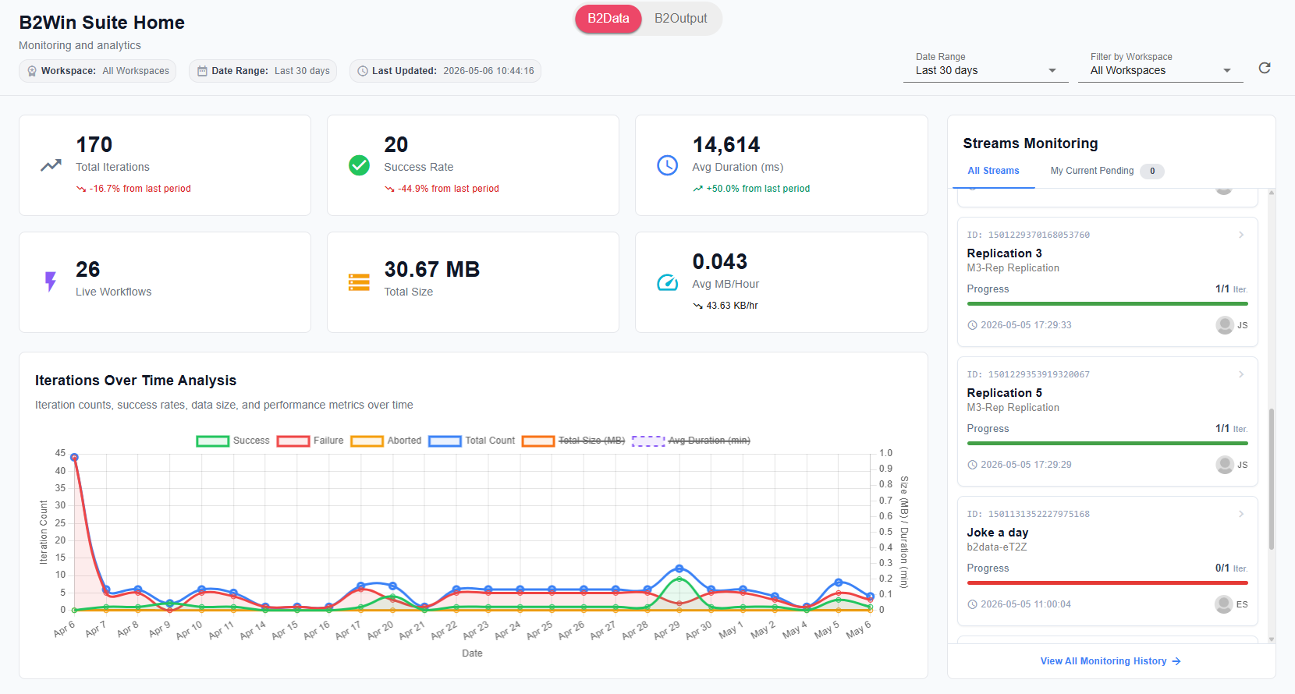Click the Total Size storage stack icon
This screenshot has height=694, width=1295.
359,282
